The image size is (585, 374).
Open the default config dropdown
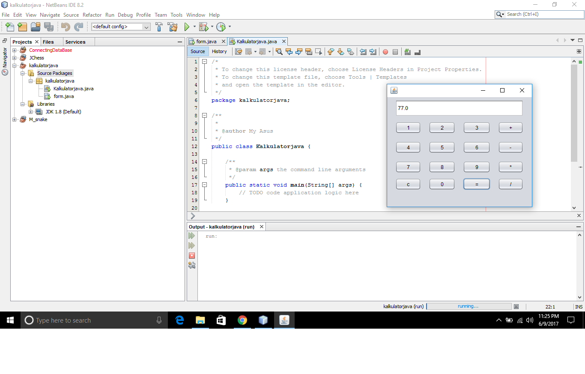(121, 27)
